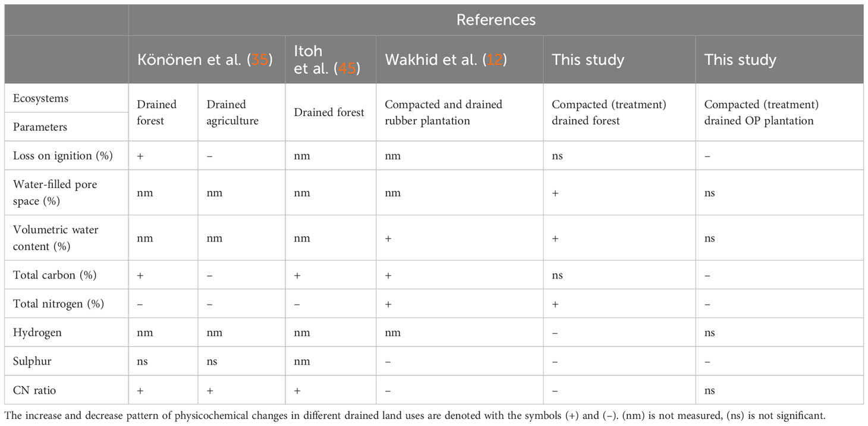Click the CN ratio row label
The image size is (868, 426).
click(34, 390)
